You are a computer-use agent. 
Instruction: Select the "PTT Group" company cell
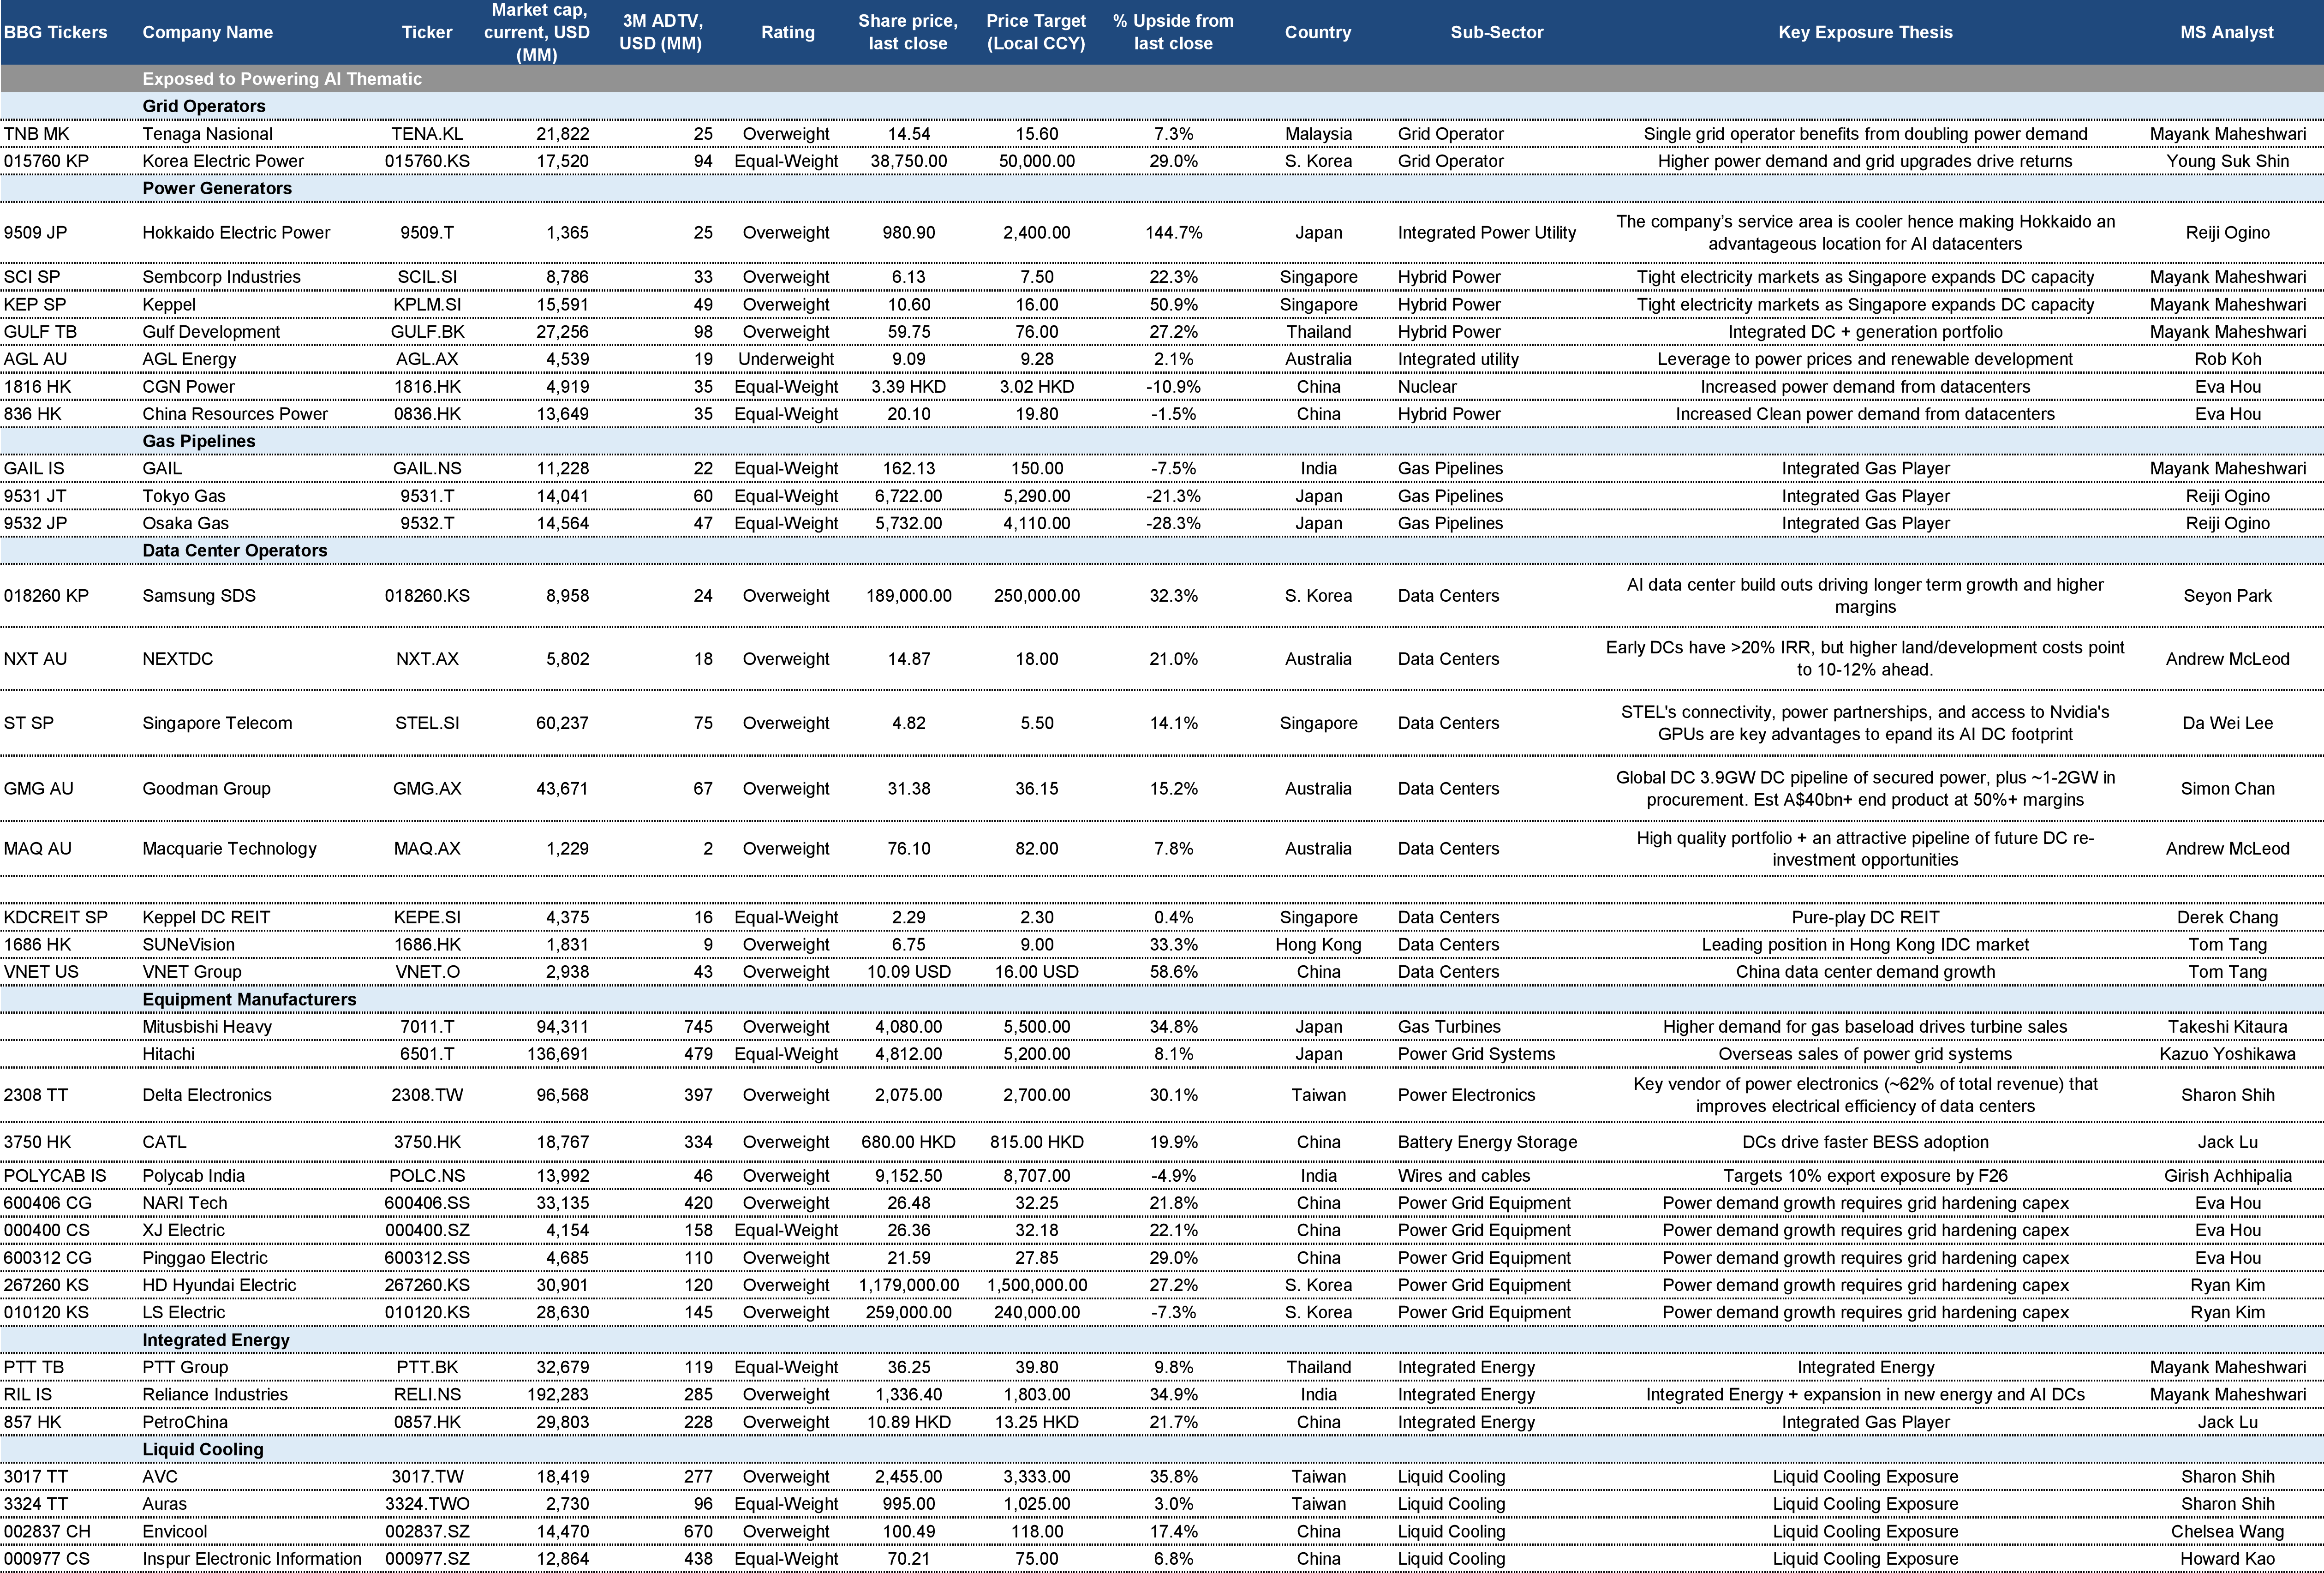pos(185,1367)
